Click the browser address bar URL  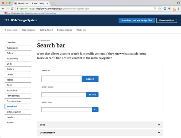point(59,9)
